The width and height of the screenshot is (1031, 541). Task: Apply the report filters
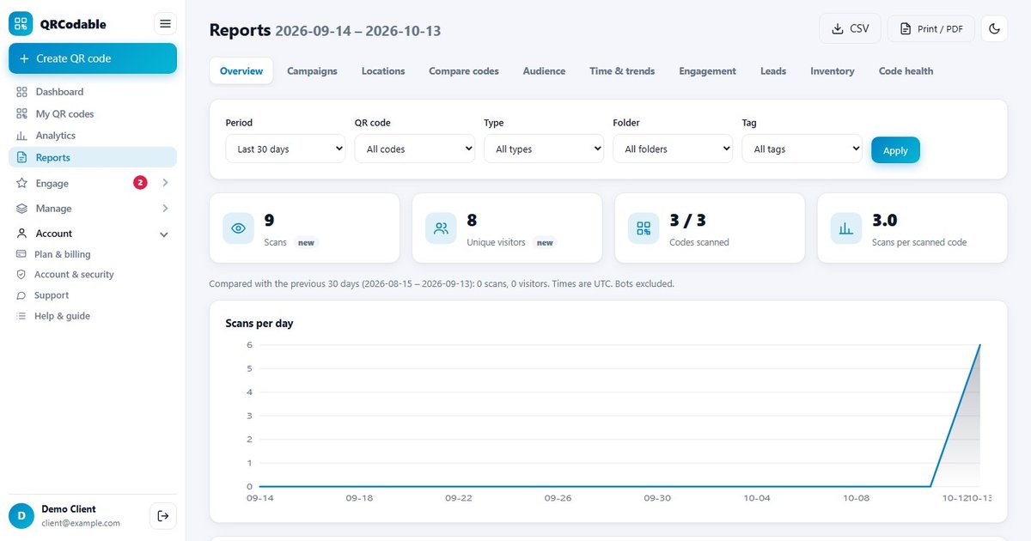[x=895, y=150]
